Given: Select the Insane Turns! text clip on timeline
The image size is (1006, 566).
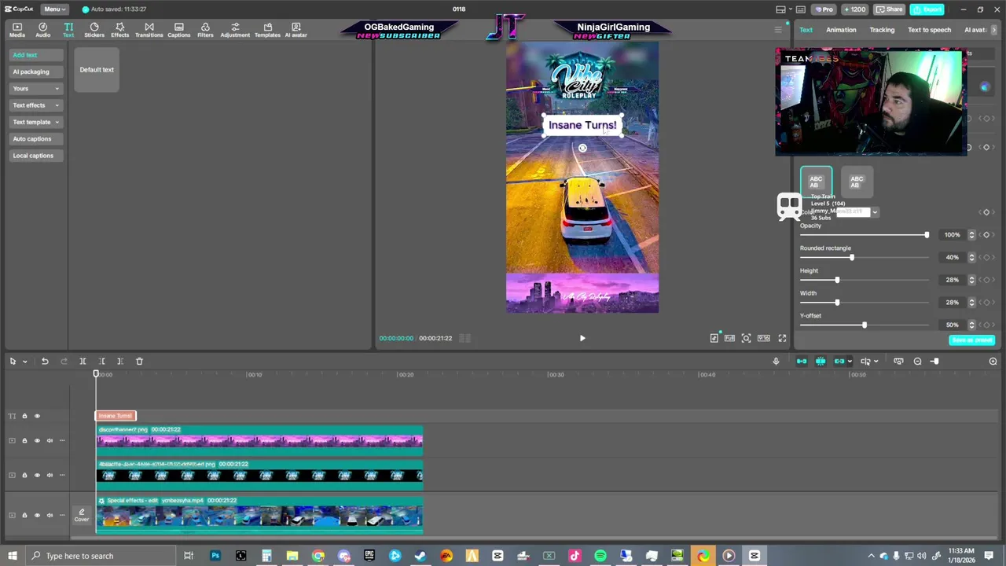Looking at the screenshot, I should click(x=116, y=416).
